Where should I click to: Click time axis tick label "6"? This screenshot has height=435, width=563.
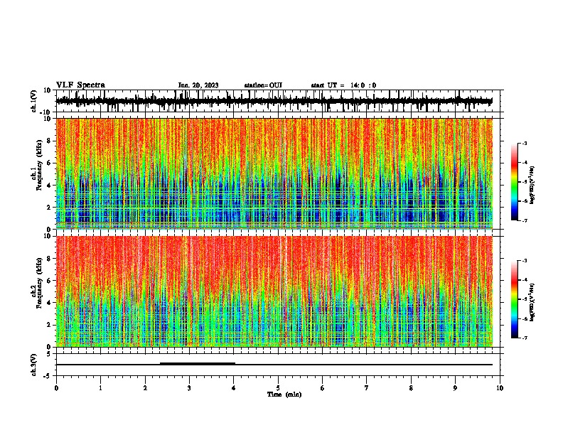pyautogui.click(x=323, y=388)
